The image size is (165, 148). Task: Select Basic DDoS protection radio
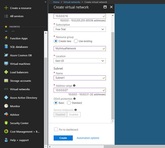click(x=56, y=103)
